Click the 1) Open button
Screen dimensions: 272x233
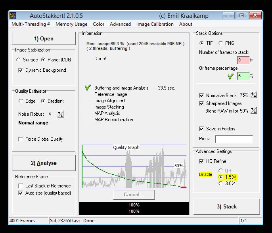[x=44, y=38]
